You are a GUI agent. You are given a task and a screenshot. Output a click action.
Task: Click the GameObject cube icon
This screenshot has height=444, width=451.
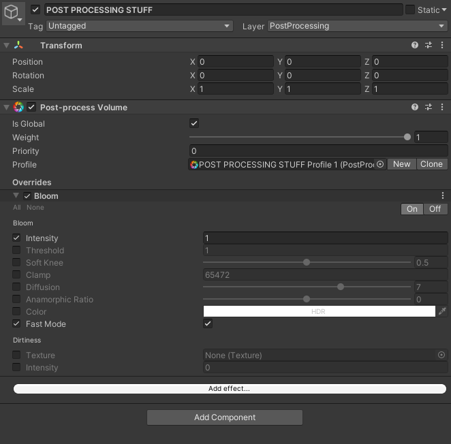click(x=11, y=12)
